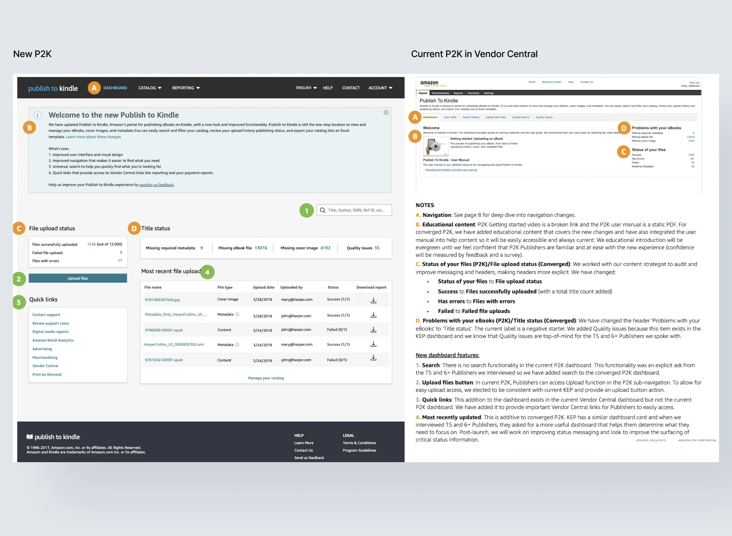The image size is (732, 536).
Task: Select the View Titles tab in Vendor Central
Action: pyautogui.click(x=450, y=117)
